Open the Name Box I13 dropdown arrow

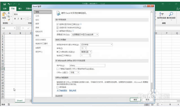click(x=14, y=28)
